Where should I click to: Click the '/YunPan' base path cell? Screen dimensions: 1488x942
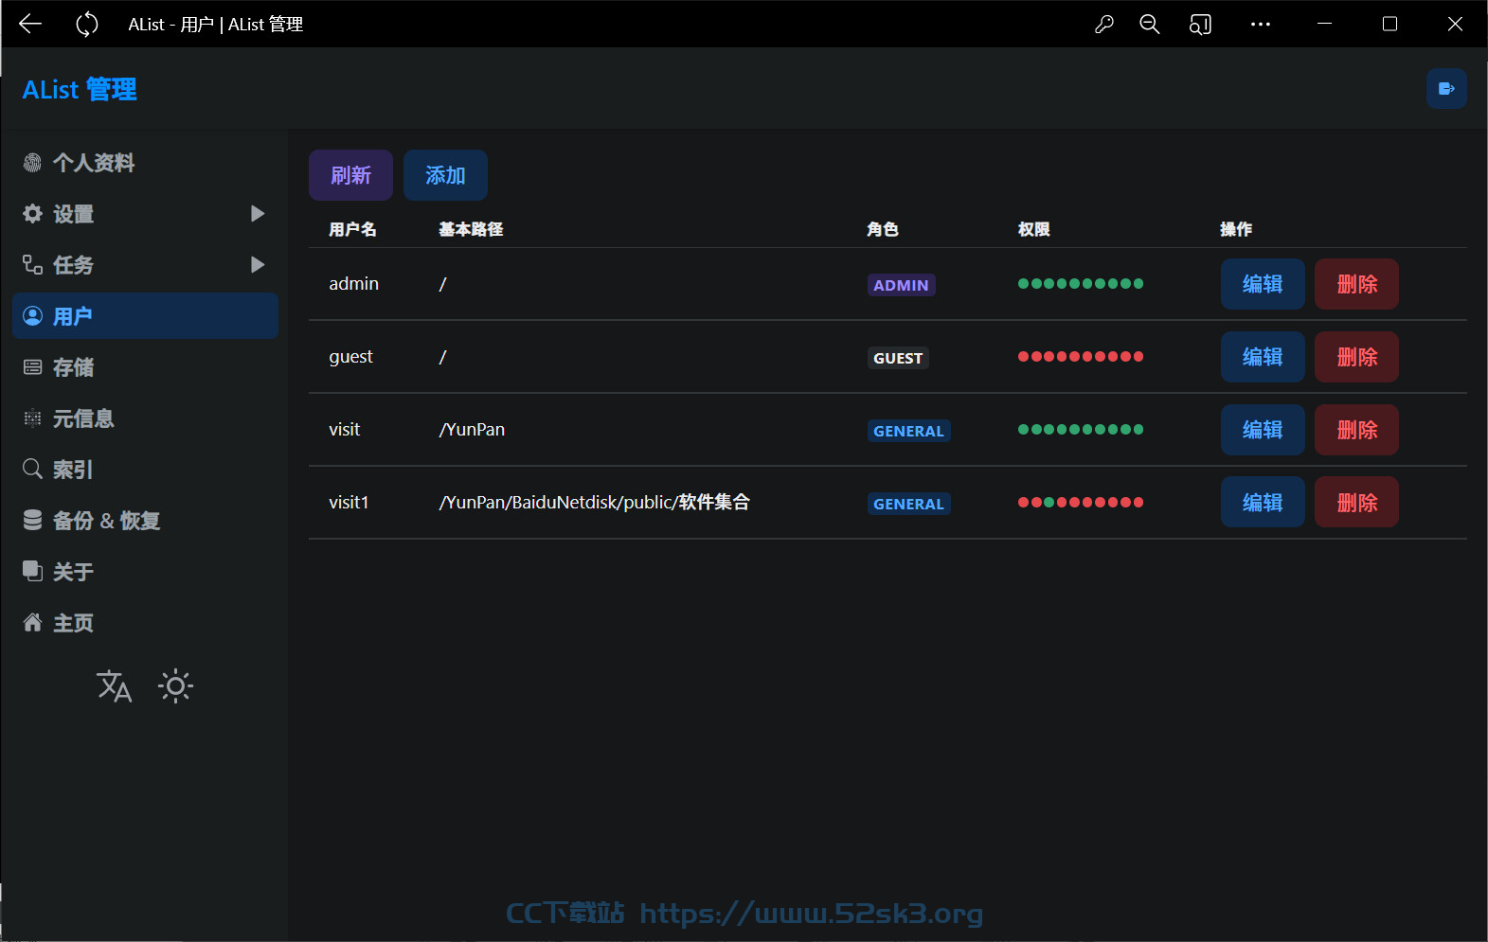tap(472, 430)
